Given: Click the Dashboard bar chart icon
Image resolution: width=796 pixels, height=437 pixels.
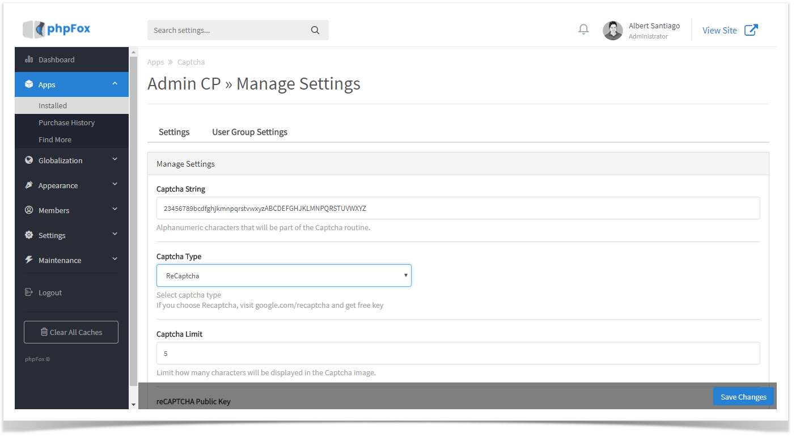Looking at the screenshot, I should 29,60.
